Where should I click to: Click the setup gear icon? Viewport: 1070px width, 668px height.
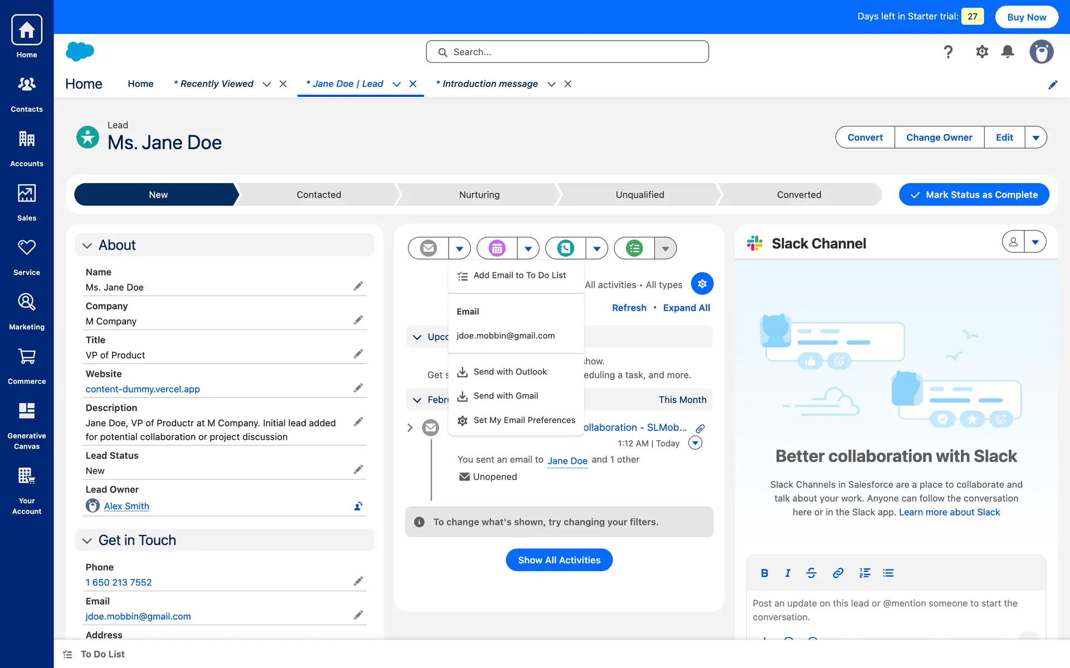click(981, 52)
